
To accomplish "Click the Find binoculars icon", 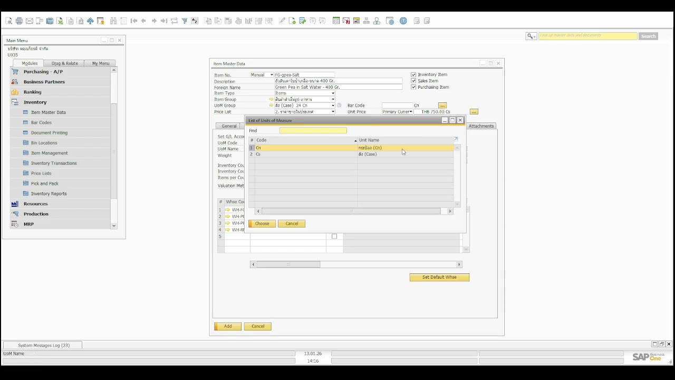I will (113, 21).
